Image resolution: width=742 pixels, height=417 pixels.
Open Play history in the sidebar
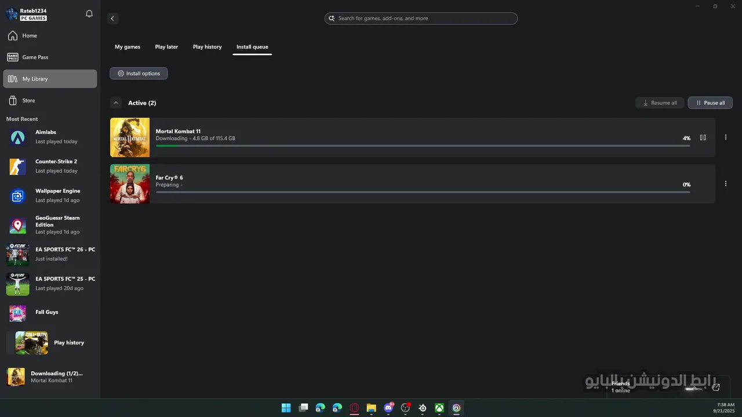[x=50, y=343]
